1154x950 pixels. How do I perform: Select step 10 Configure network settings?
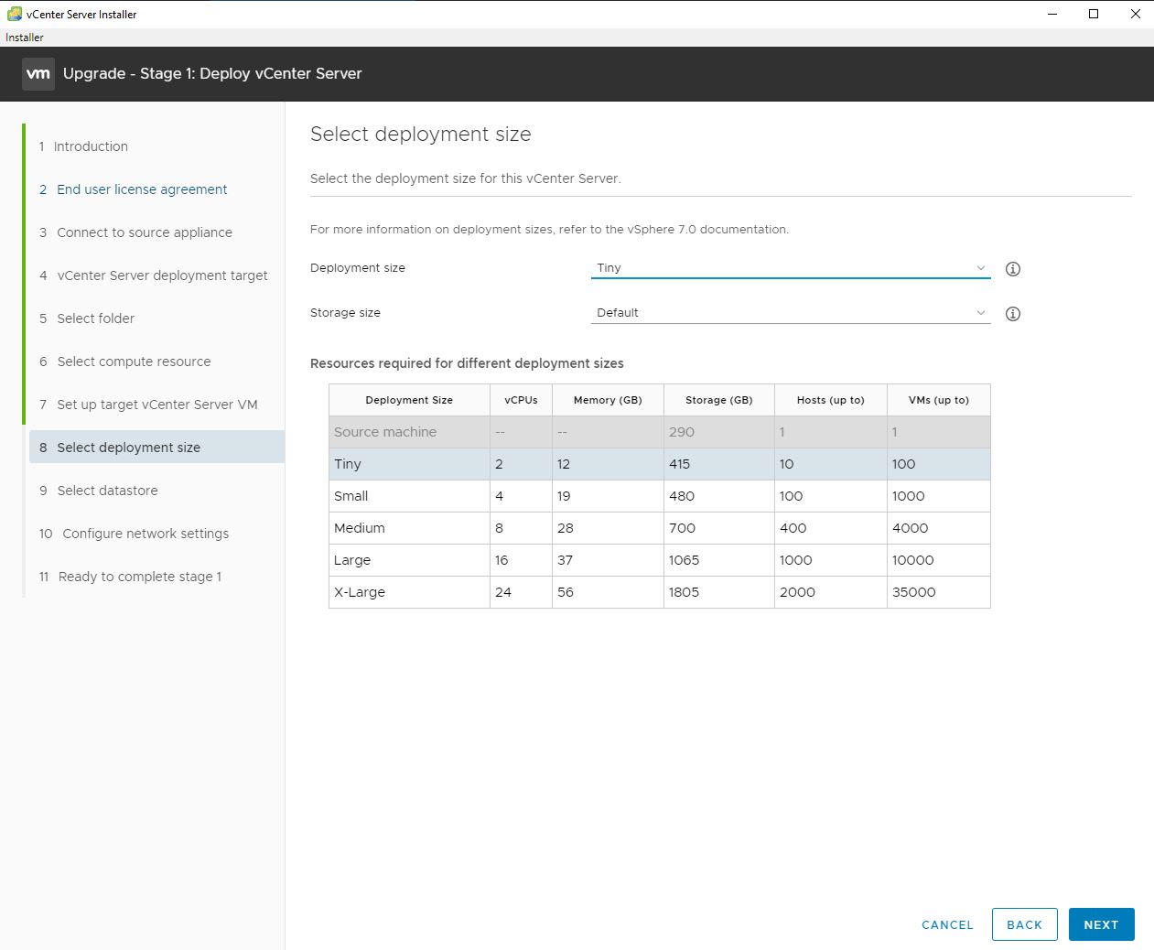[x=134, y=534]
